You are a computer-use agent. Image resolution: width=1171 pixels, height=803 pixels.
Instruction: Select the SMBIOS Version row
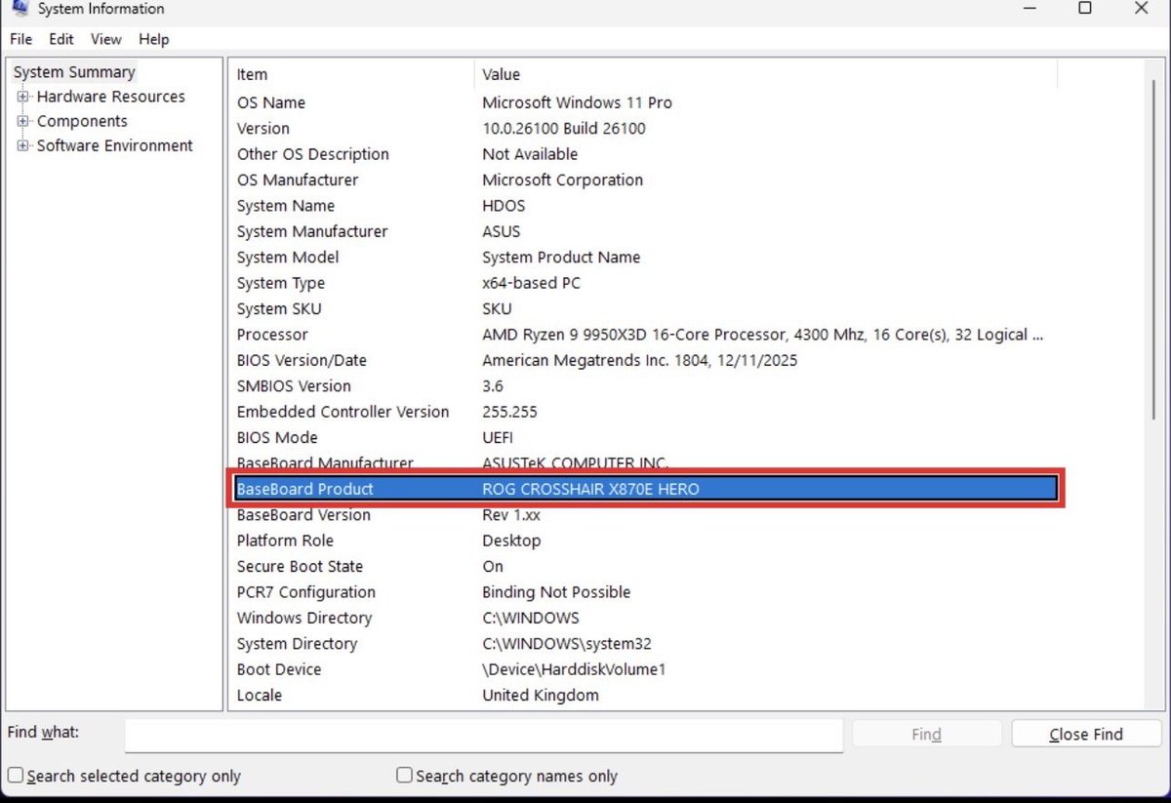(646, 386)
